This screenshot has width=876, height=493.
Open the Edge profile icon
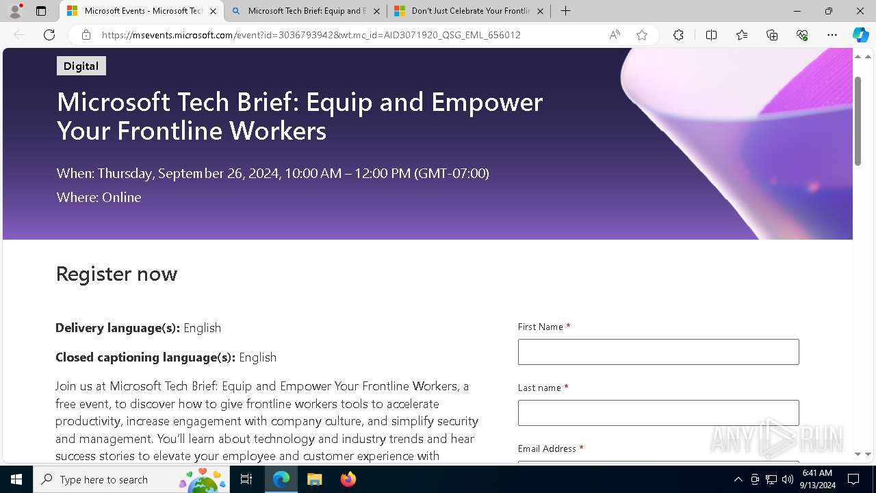[16, 11]
